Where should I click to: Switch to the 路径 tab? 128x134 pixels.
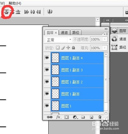(76, 33)
